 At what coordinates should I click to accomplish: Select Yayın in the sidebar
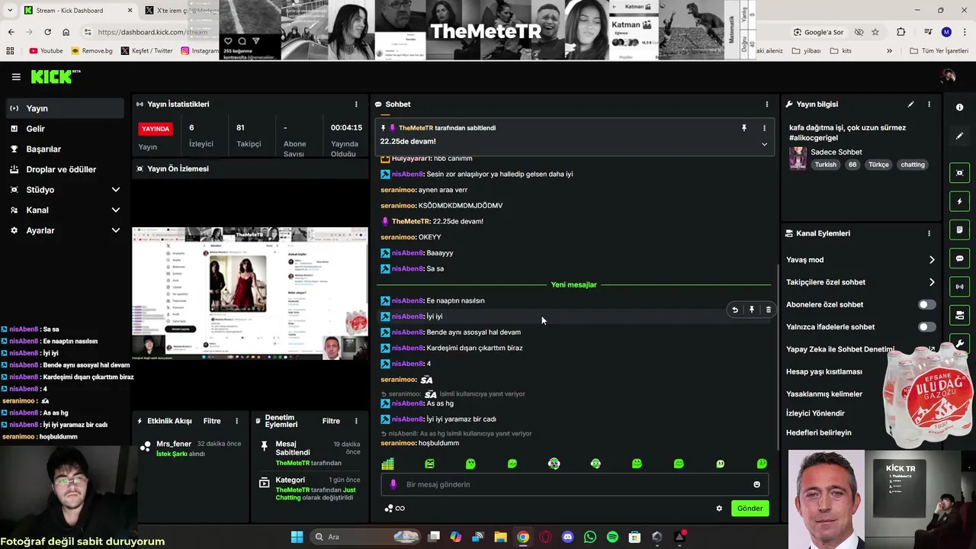[63, 108]
